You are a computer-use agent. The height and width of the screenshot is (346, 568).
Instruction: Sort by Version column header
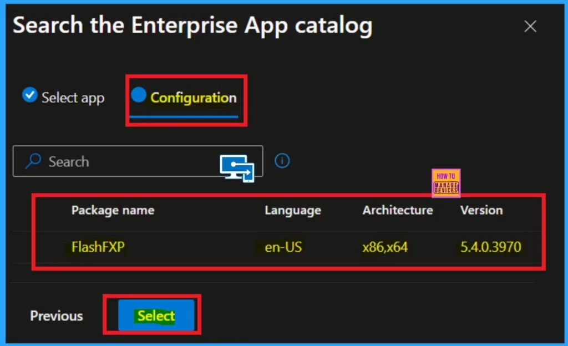pos(481,210)
